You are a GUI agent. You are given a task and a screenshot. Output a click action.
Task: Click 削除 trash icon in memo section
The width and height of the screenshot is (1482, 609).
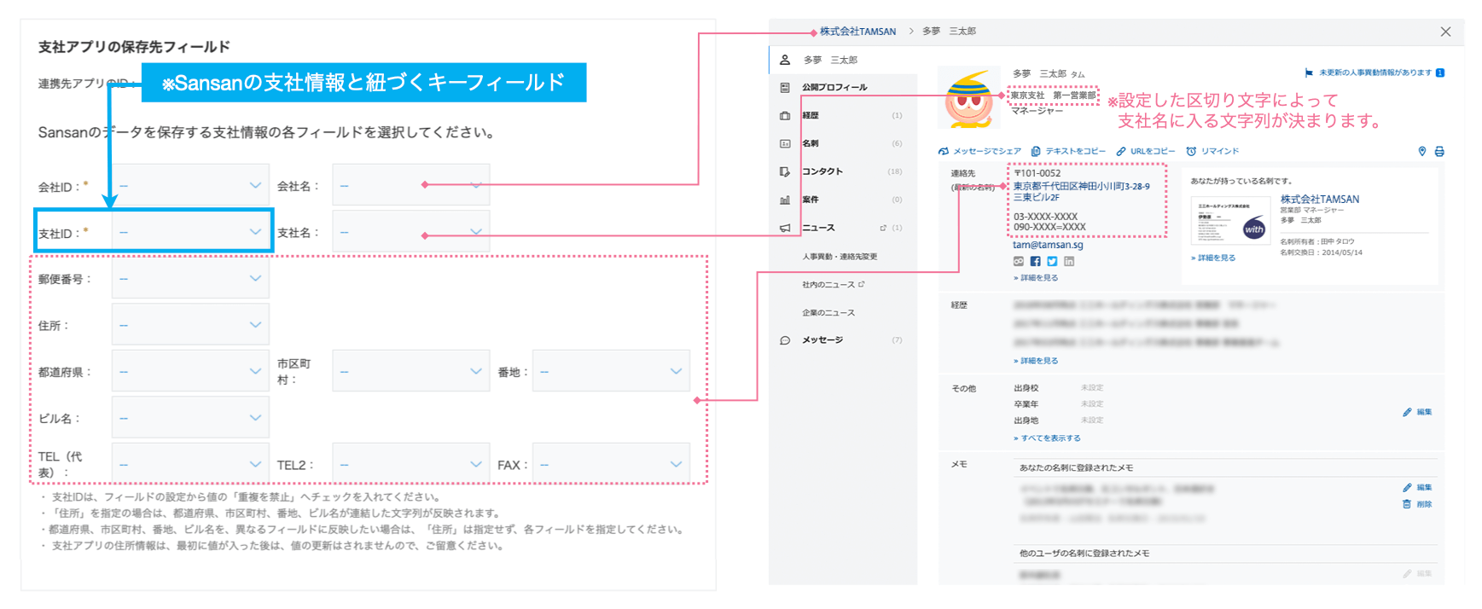coord(1407,504)
